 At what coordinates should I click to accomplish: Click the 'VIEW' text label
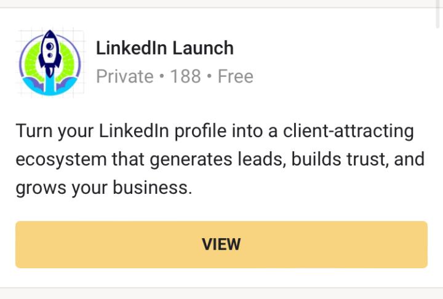click(221, 244)
